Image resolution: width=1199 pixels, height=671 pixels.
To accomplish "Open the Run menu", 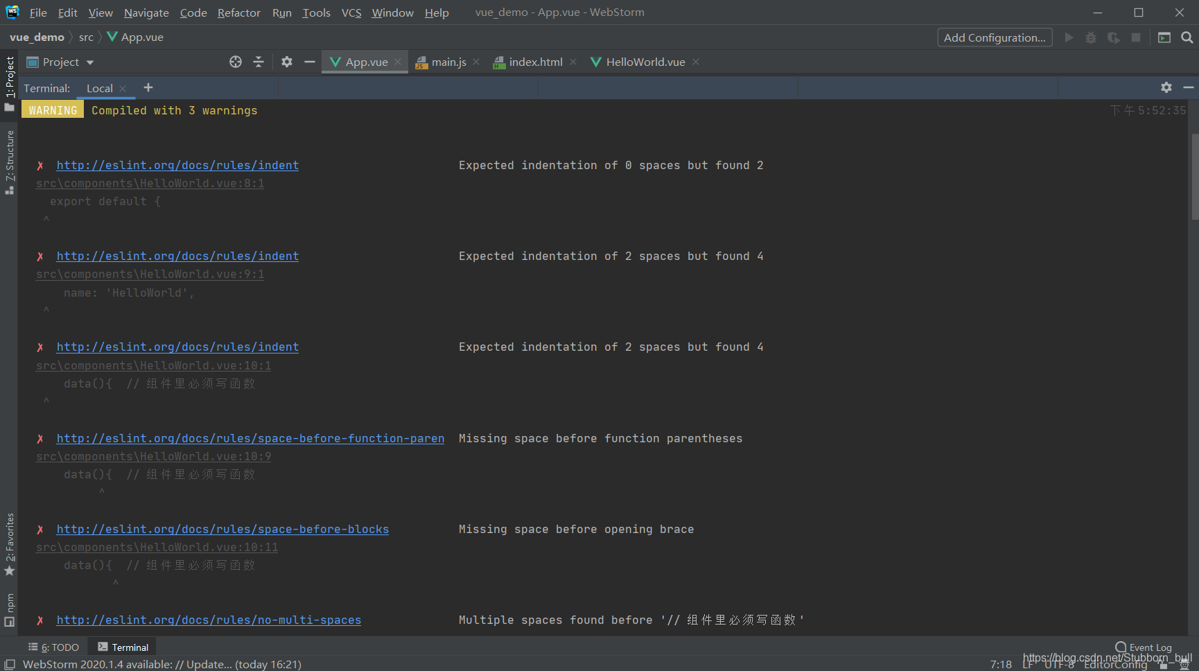I will (281, 12).
